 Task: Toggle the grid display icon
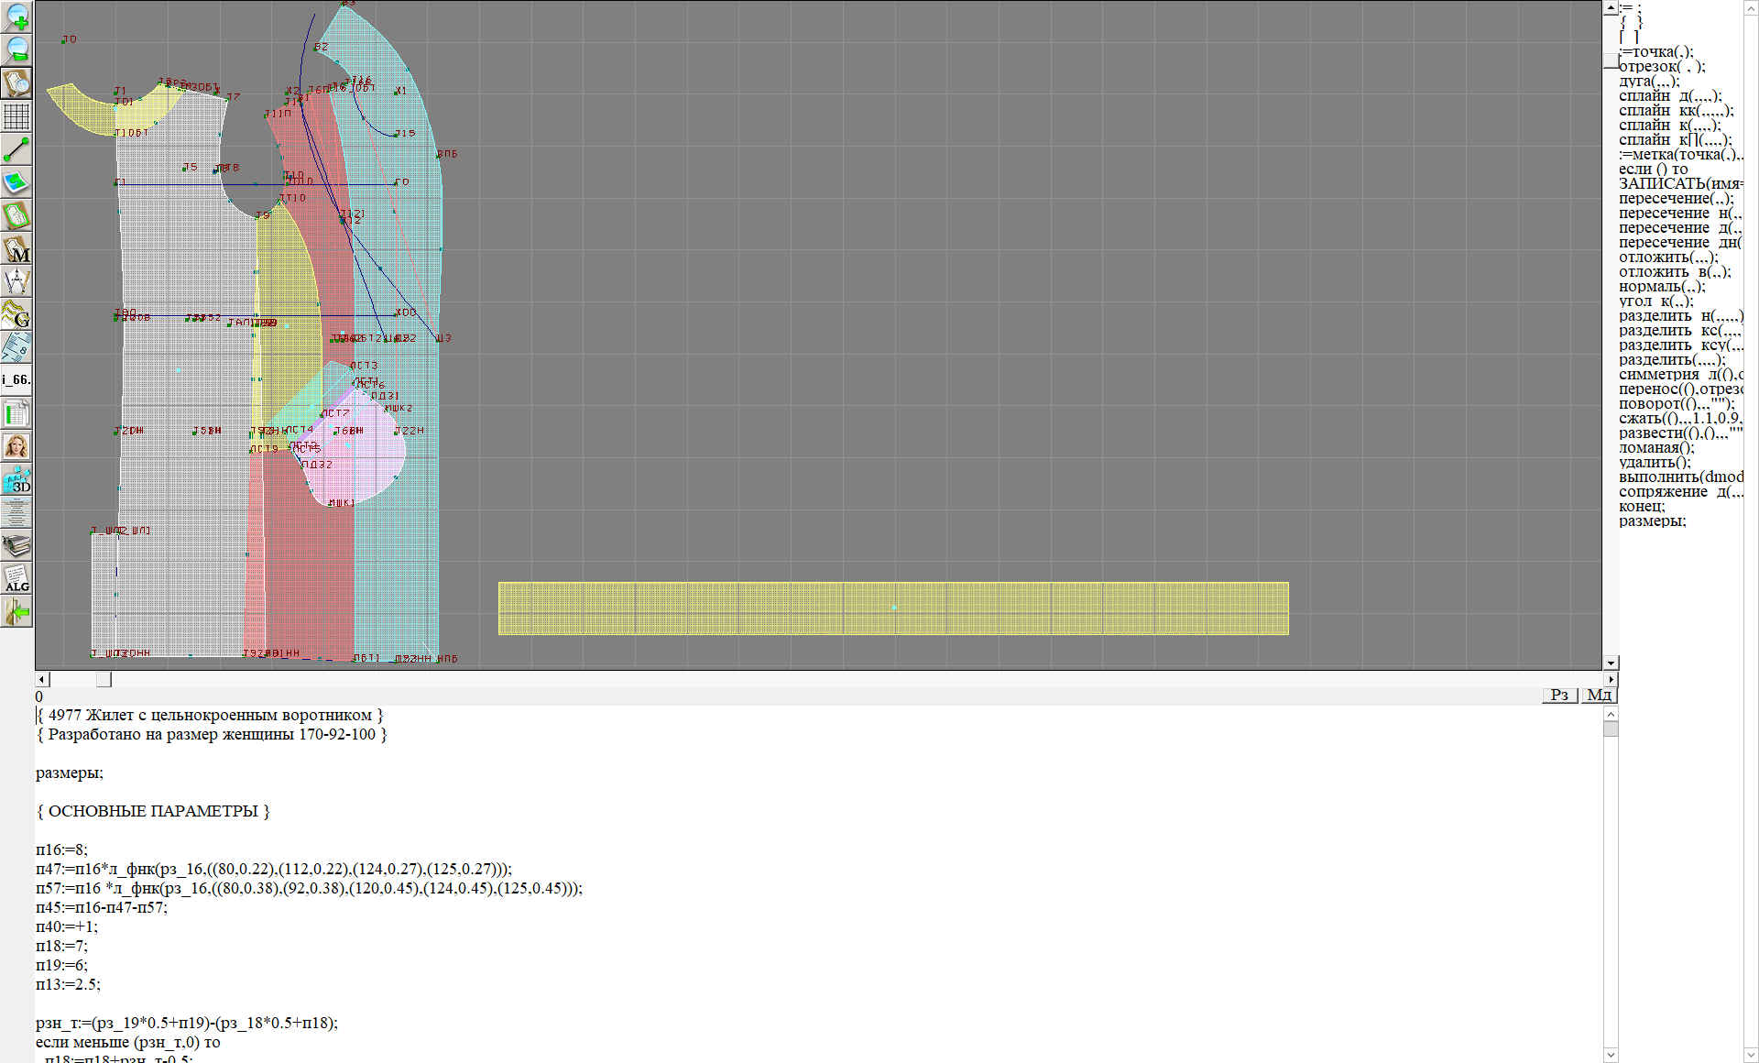tap(16, 116)
